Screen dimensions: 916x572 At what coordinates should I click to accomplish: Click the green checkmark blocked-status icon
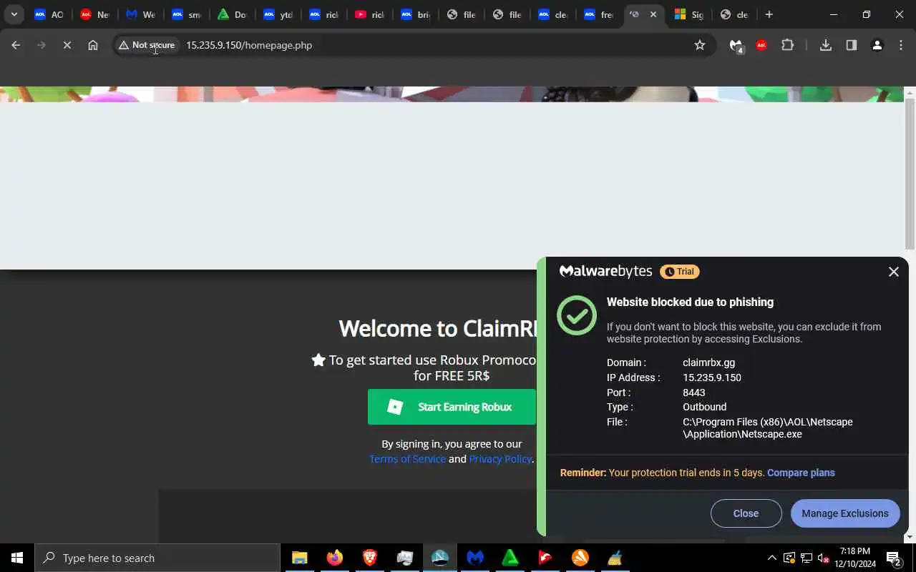pyautogui.click(x=577, y=315)
